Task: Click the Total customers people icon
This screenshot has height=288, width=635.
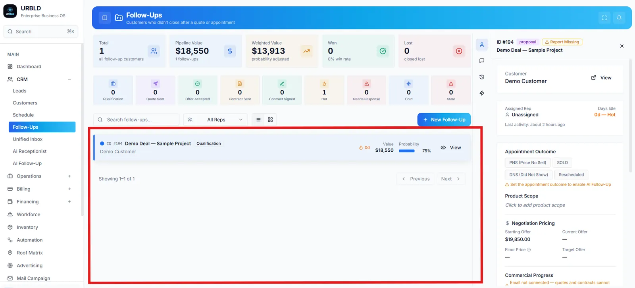Action: (154, 51)
